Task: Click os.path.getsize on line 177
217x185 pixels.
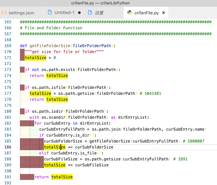Action: pos(76,93)
